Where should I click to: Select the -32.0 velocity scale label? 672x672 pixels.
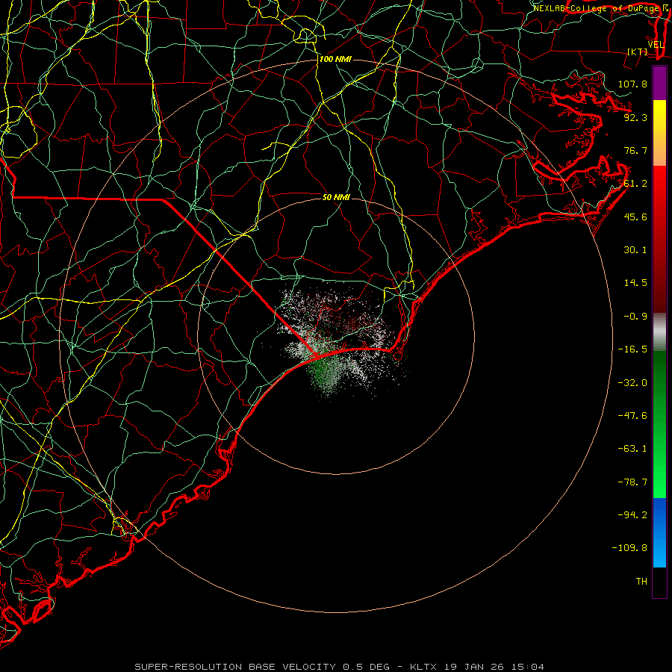[x=632, y=383]
